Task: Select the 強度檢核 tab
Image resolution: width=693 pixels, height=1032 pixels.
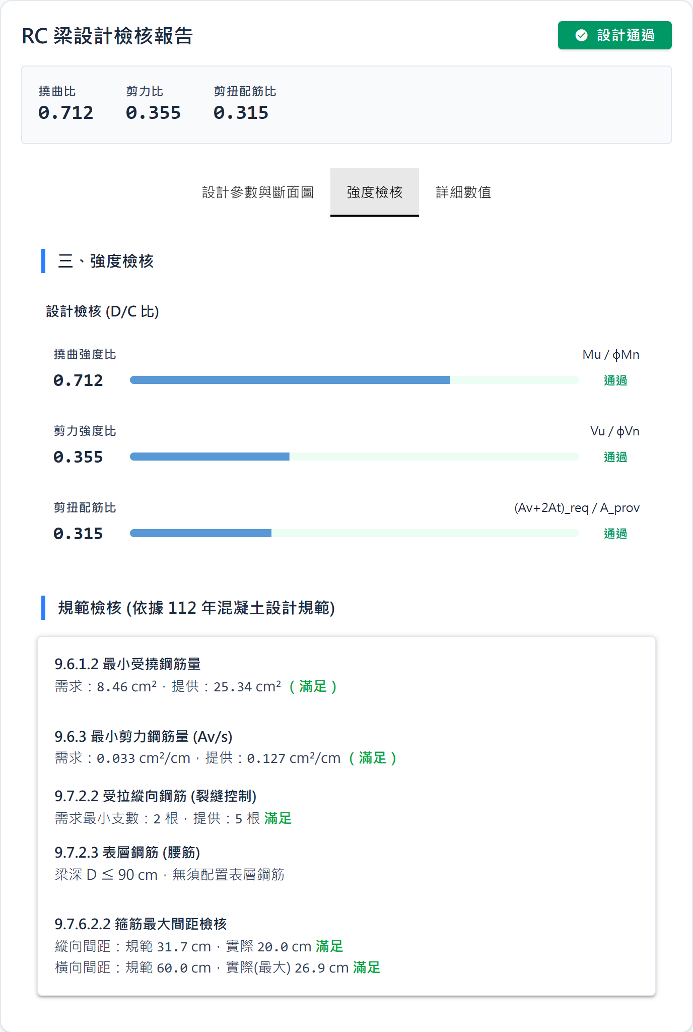Action: click(x=374, y=192)
